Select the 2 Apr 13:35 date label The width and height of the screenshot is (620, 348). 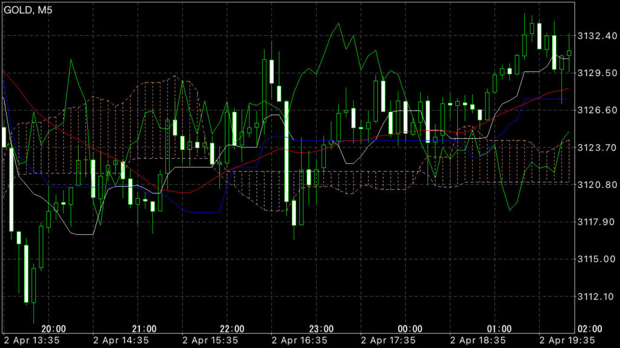33,340
